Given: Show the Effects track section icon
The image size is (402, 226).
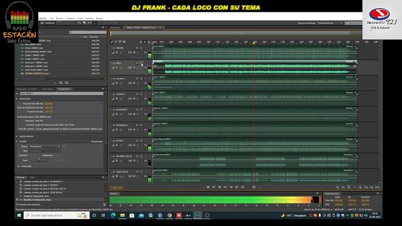Looking at the screenshot, I should [116, 42].
